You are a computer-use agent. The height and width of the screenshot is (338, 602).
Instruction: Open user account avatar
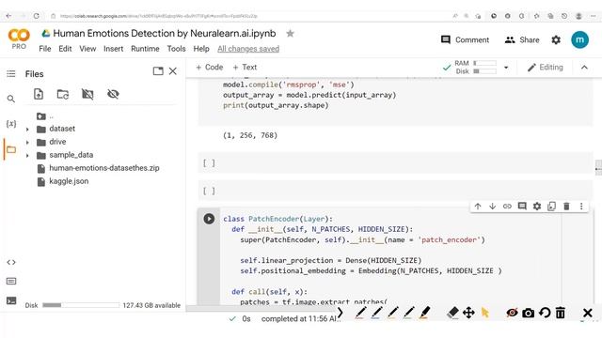[x=579, y=39]
